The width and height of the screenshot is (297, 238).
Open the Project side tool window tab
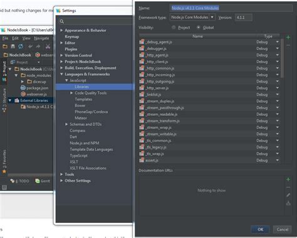coord(4,71)
